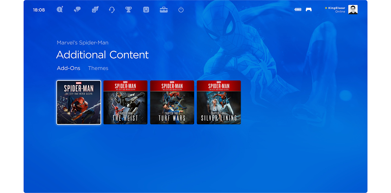Open the power options icon
The image size is (391, 193).
(181, 10)
